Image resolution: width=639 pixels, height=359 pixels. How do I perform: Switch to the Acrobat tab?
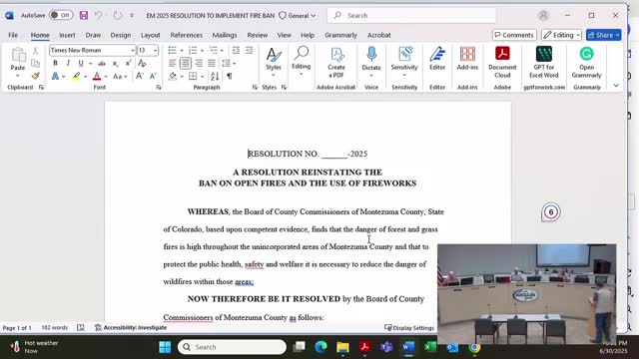(x=379, y=35)
